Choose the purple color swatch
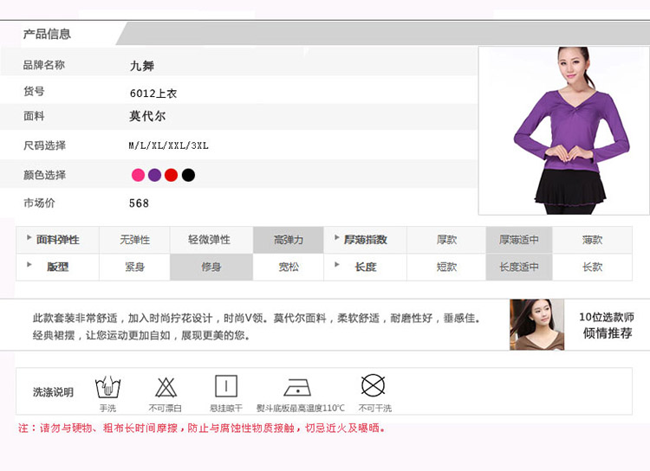 (154, 175)
